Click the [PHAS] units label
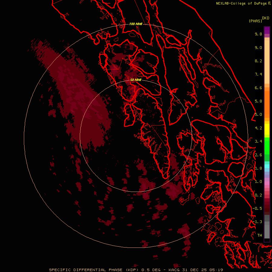Screen dimensions: 272x272 [255, 21]
